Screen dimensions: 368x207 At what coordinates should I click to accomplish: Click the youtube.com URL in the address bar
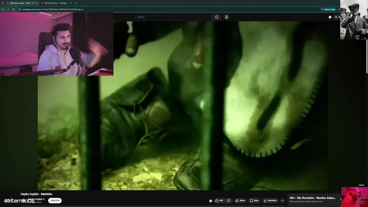[x=53, y=9]
